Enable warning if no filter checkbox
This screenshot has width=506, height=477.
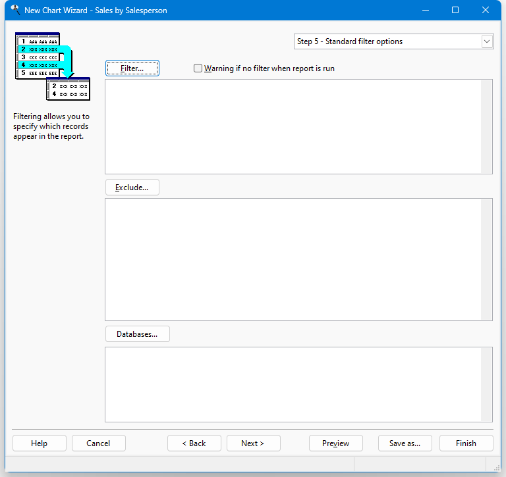(x=198, y=68)
